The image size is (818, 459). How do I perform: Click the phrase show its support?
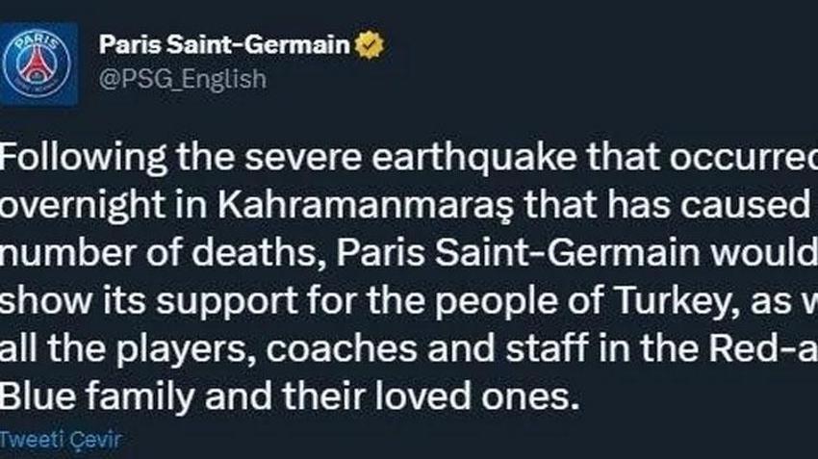(148, 302)
